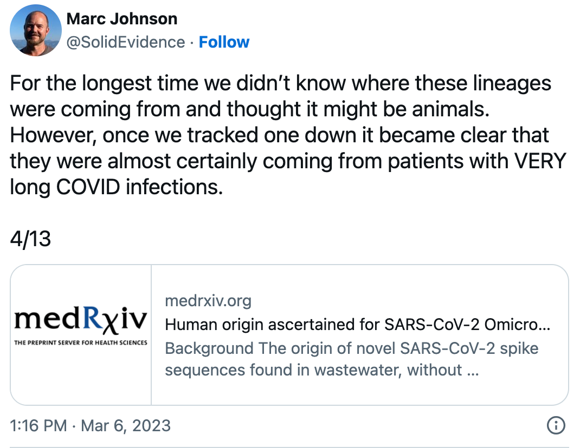
Task: Open Marc Johnson's profile photo
Action: click(x=36, y=30)
